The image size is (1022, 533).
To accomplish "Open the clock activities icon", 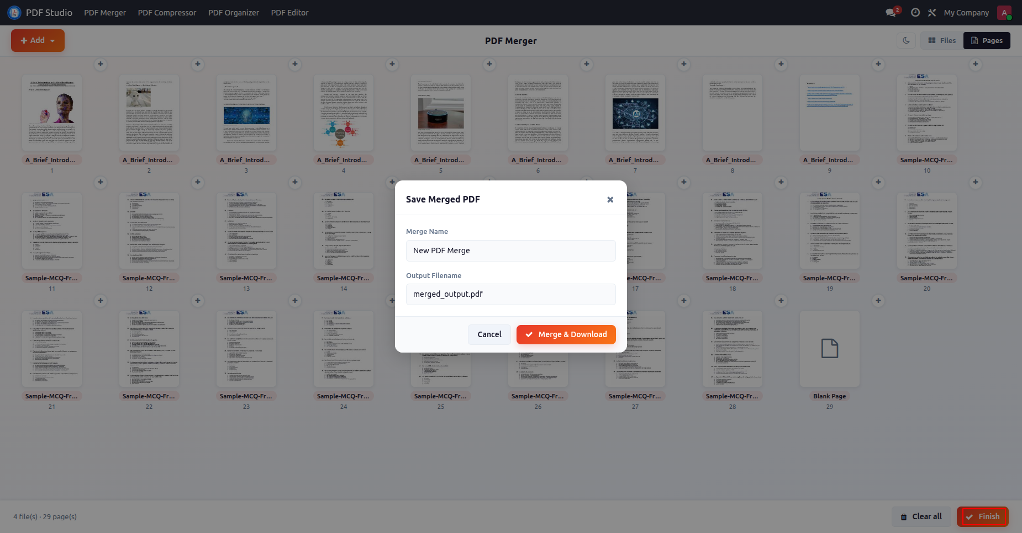I will tap(915, 12).
